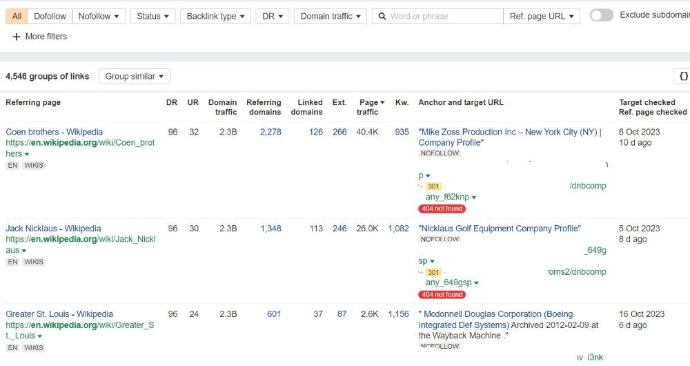
Task: Sort by Page traffic column header
Action: coord(370,107)
